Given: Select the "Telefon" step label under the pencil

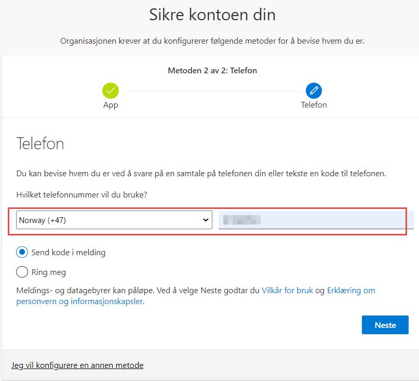Looking at the screenshot, I should 314,105.
